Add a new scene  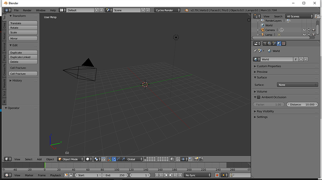pos(143,10)
